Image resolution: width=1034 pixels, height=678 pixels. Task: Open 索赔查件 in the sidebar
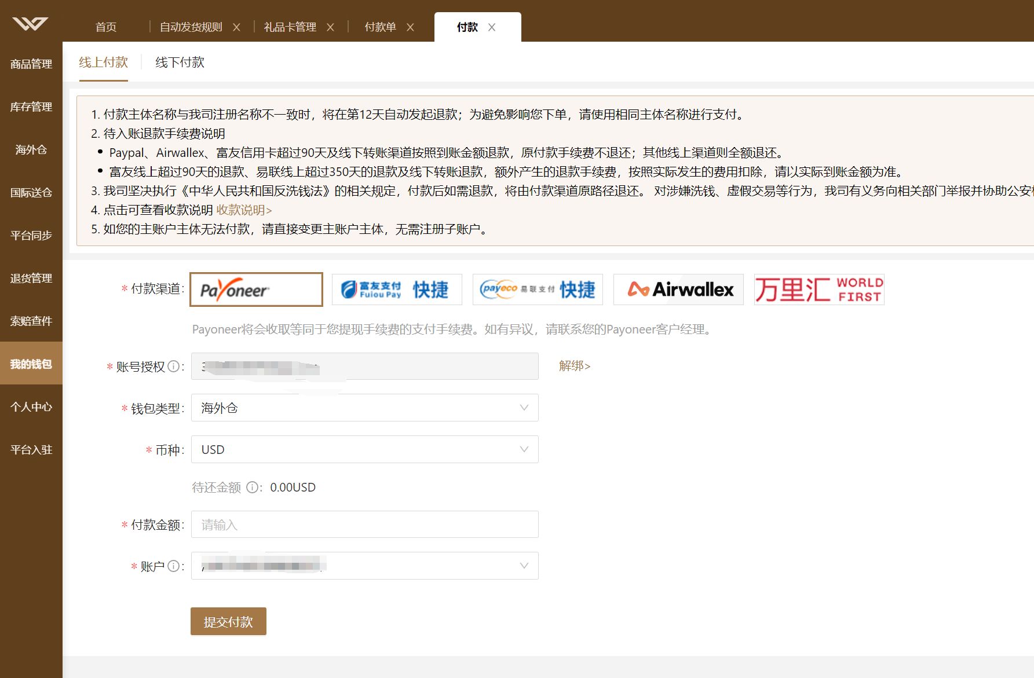pyautogui.click(x=31, y=321)
